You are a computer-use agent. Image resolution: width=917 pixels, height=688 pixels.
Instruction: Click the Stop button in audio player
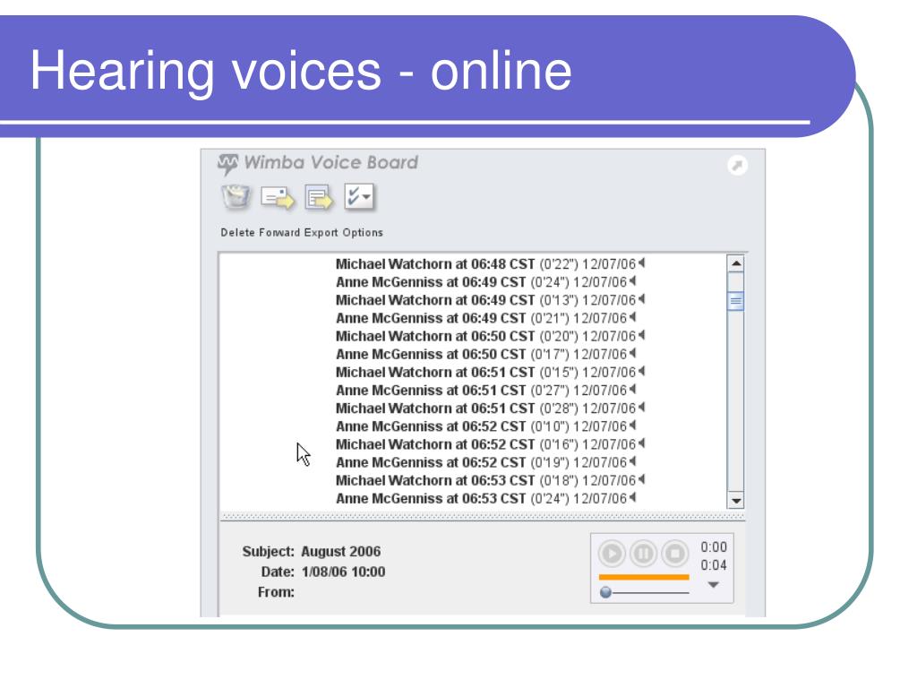(675, 553)
